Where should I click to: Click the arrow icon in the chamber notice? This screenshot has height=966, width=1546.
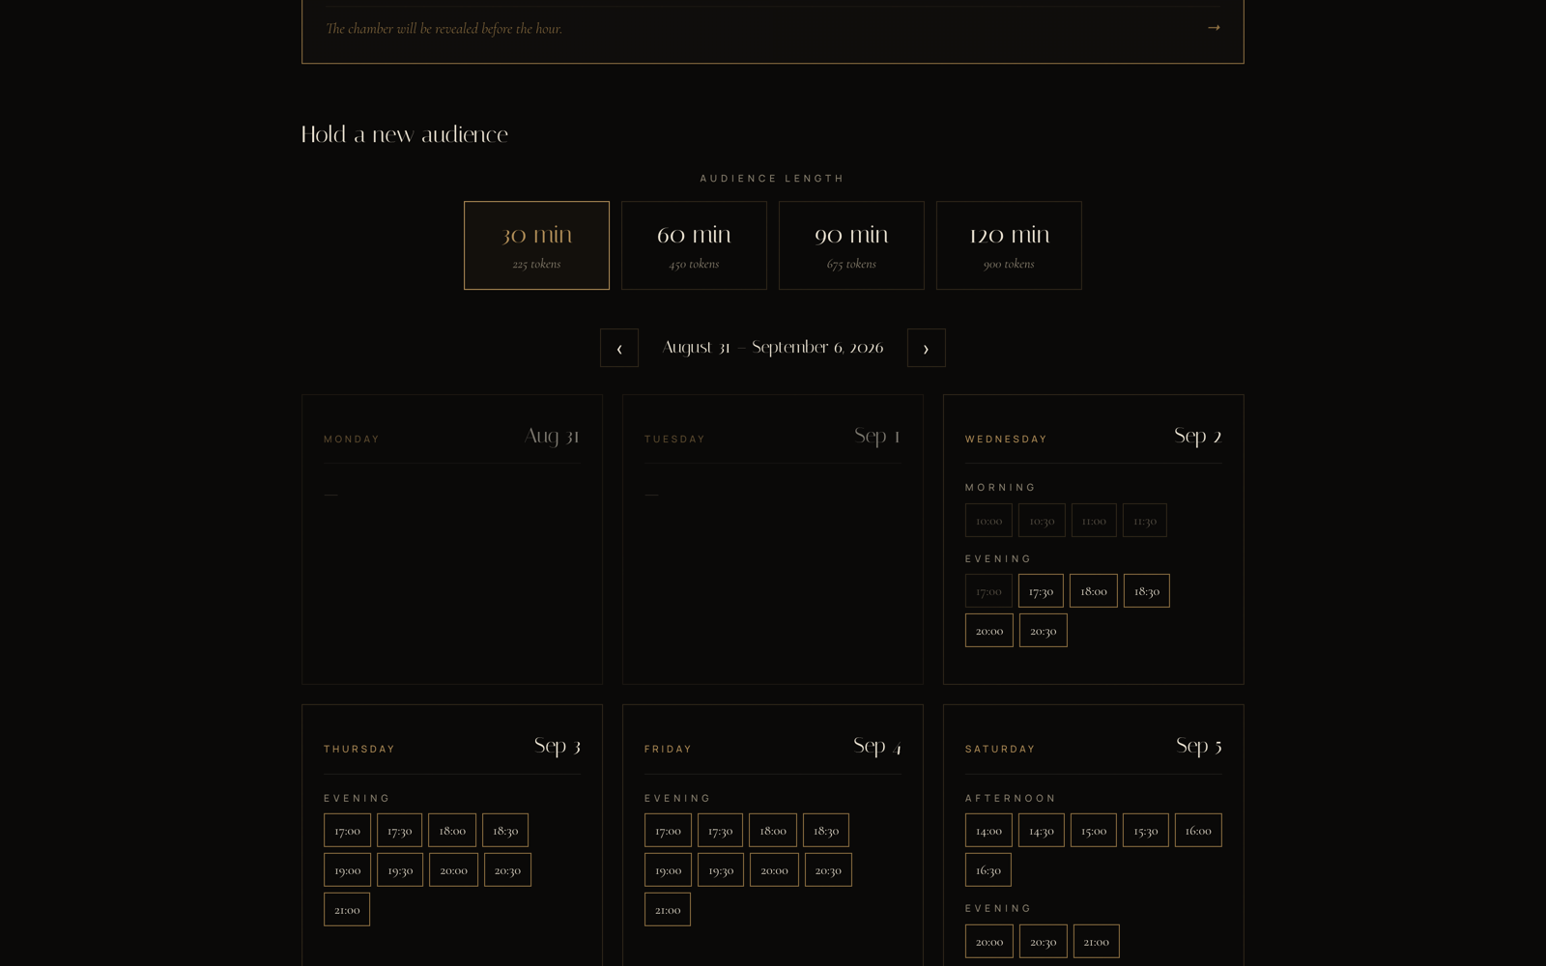pyautogui.click(x=1214, y=28)
